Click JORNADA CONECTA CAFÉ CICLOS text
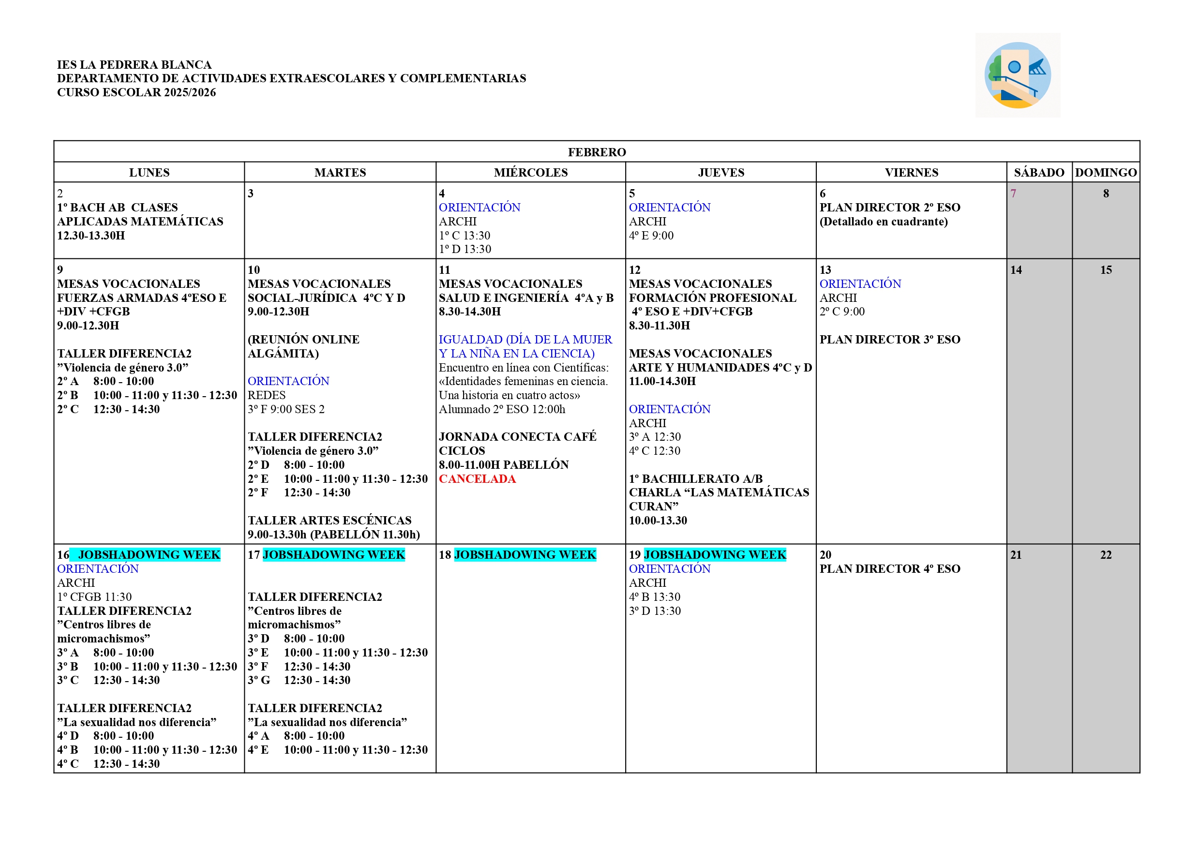 coord(517,437)
